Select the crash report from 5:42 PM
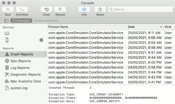This screenshot has height=104, width=175. (x=111, y=77)
